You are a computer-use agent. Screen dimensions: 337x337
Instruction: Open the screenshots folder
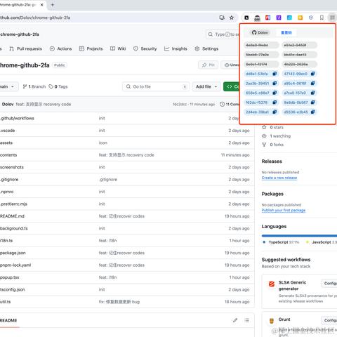click(x=12, y=167)
